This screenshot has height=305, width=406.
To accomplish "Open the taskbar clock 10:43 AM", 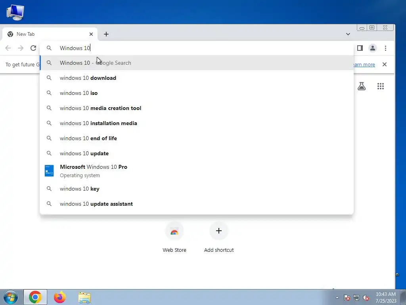I will (x=386, y=297).
